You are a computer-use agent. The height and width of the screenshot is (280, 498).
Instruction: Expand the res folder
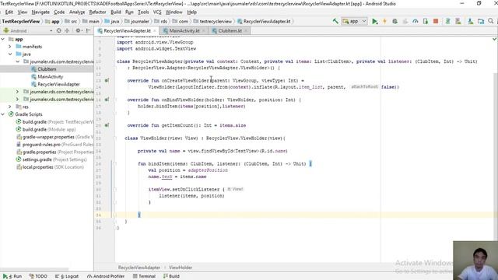point(10,107)
